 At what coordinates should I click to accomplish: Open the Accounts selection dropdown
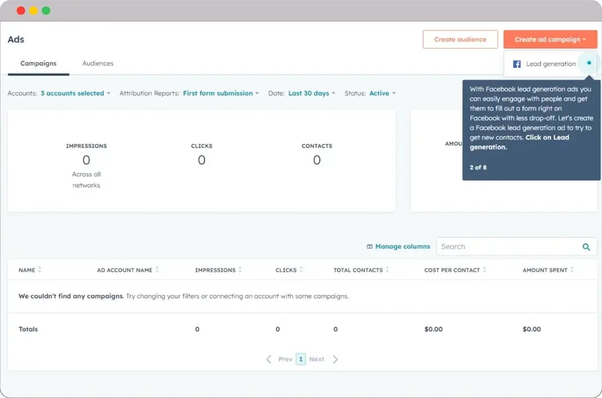[x=75, y=93]
